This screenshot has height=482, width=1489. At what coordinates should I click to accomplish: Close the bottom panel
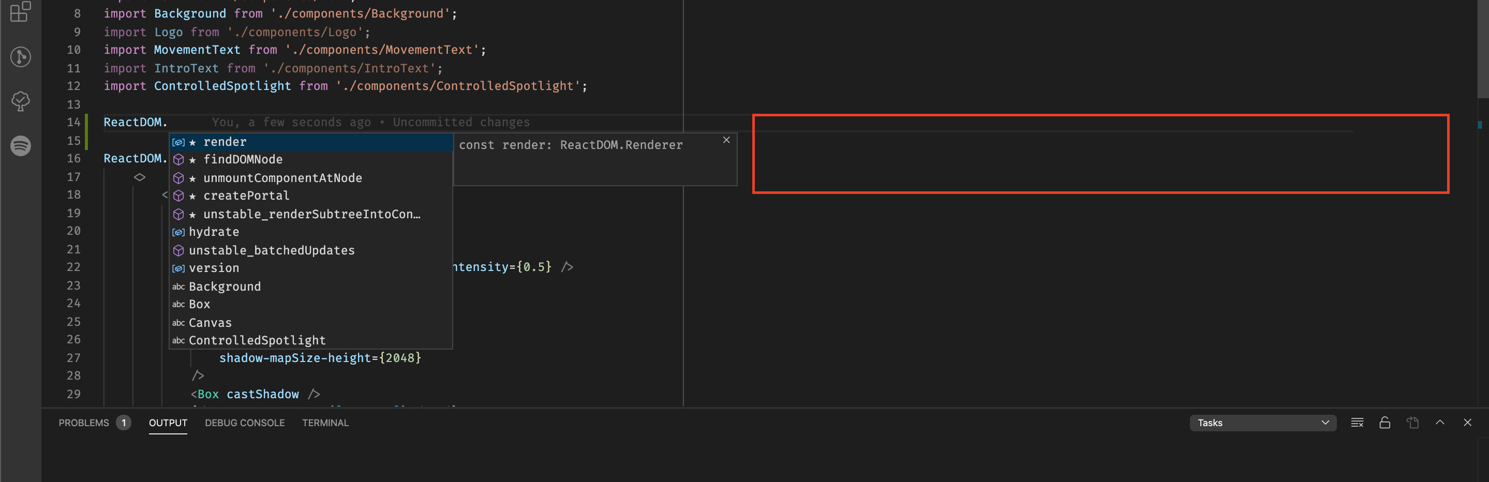[x=1467, y=423]
